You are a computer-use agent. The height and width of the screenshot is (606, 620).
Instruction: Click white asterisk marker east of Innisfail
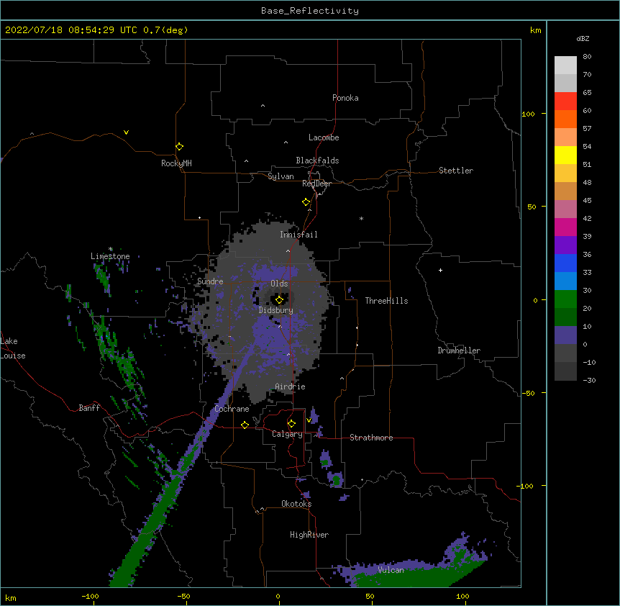[361, 218]
